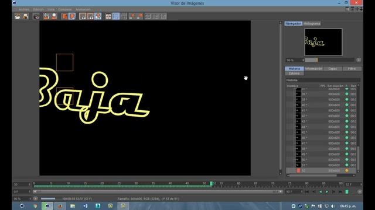Click the set A marker toolbar icon
Image resolution: width=375 pixels, height=210 pixels.
point(132,16)
